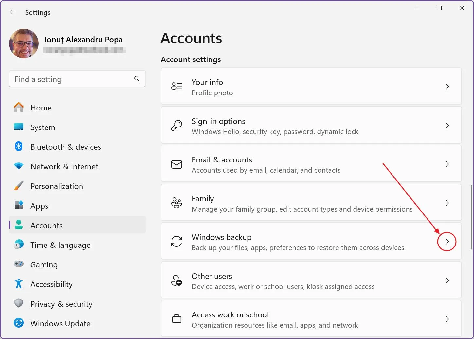Open the Windows backup title

(222, 237)
